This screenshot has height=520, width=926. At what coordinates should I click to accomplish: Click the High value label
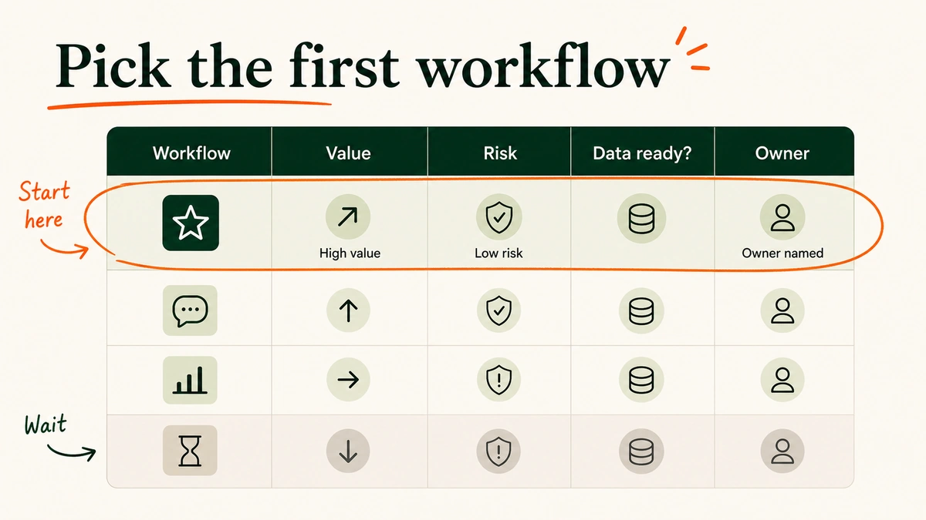(x=350, y=253)
